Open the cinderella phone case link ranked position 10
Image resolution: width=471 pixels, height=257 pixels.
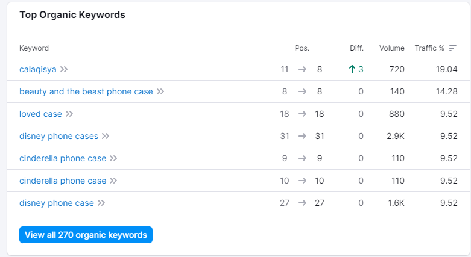(63, 181)
